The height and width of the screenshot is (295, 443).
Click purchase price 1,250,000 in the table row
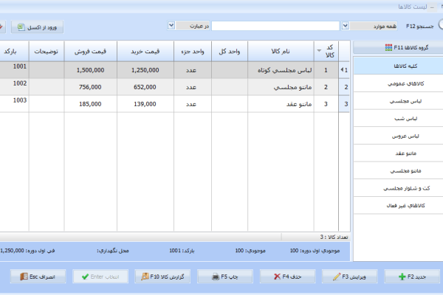(145, 70)
